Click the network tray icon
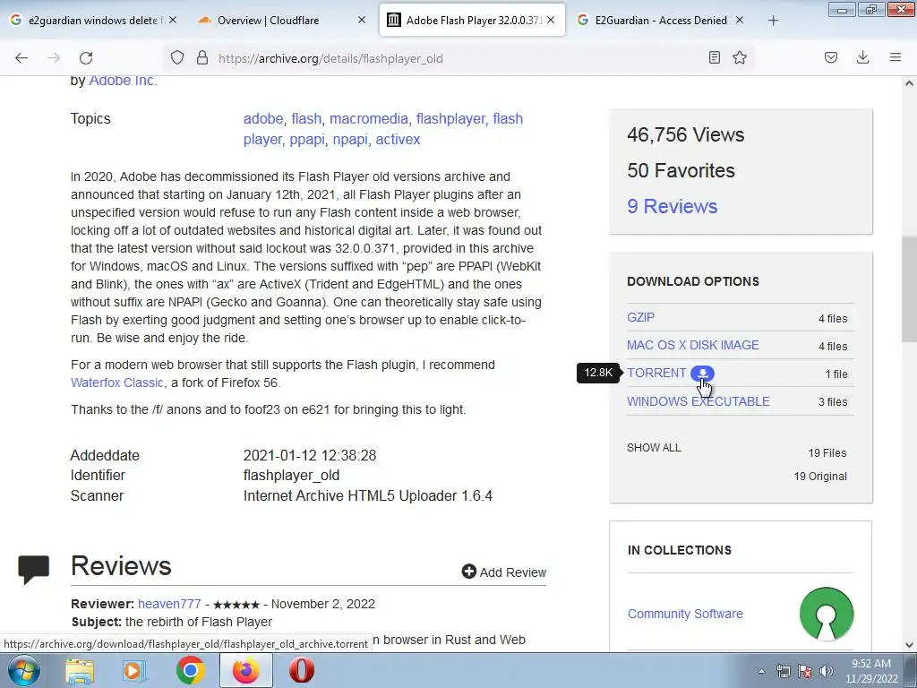 click(783, 671)
